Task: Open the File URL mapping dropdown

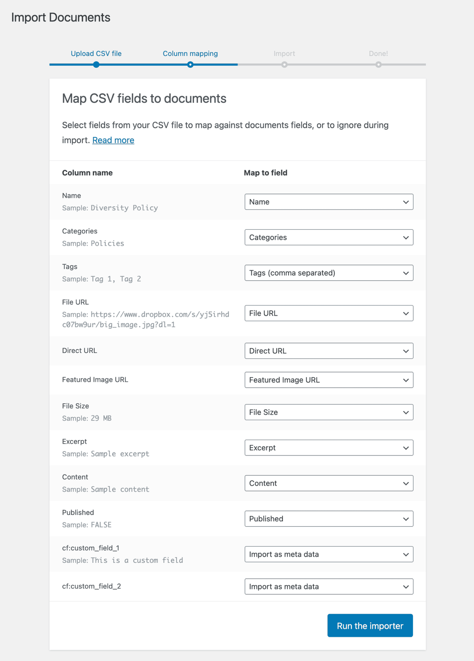Action: 329,313
